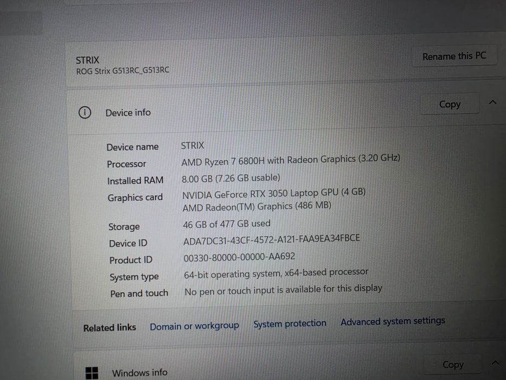Image resolution: width=506 pixels, height=380 pixels.
Task: Open Advanced system settings link
Action: (393, 321)
